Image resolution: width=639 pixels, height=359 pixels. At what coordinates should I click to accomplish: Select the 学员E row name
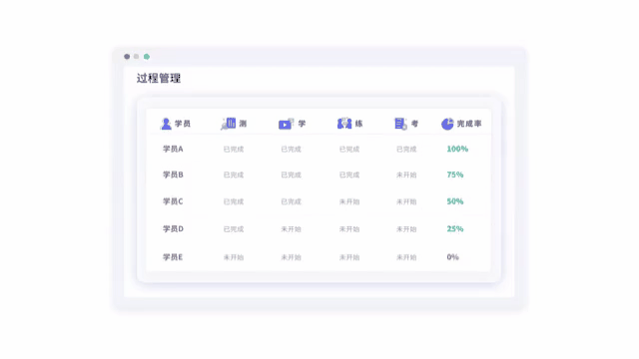(x=173, y=257)
